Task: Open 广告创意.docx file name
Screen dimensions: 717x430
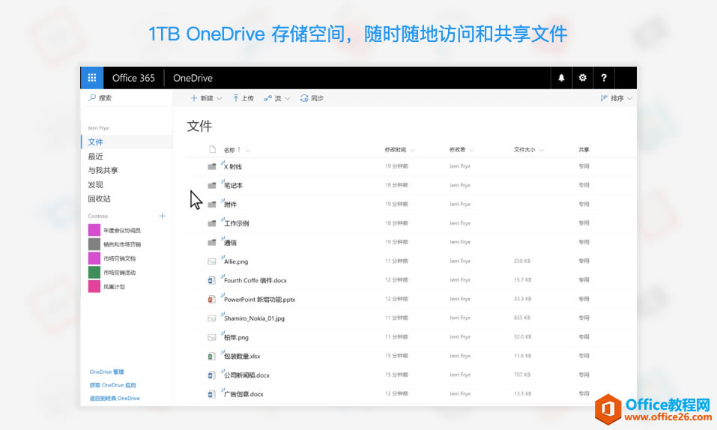Action: 243,394
